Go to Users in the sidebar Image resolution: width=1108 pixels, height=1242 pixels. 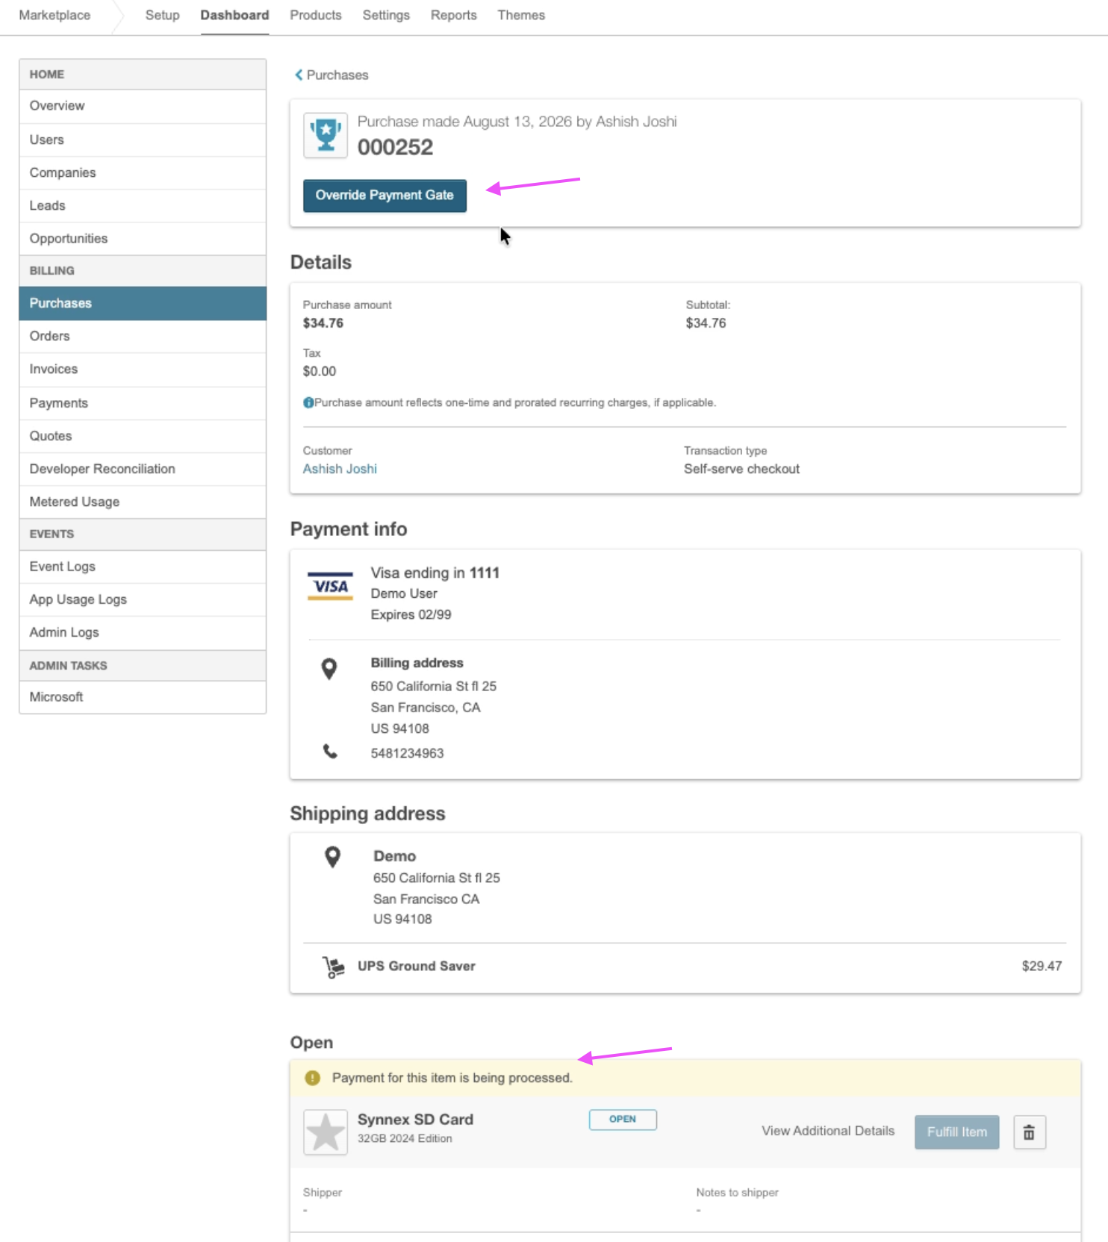(x=143, y=140)
